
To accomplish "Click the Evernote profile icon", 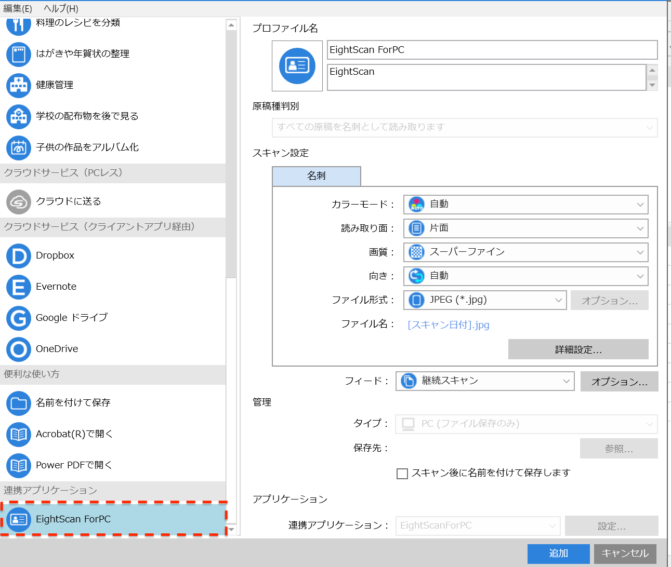I will coord(19,287).
